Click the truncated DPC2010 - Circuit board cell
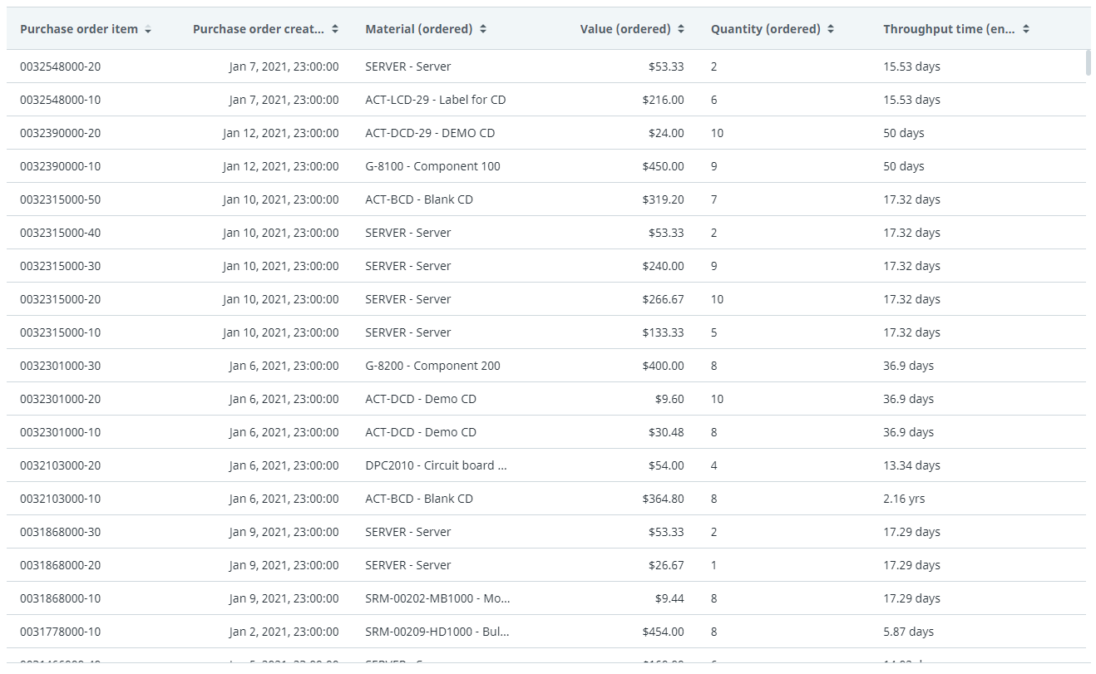Screen dimensions: 1096x674 coord(436,465)
